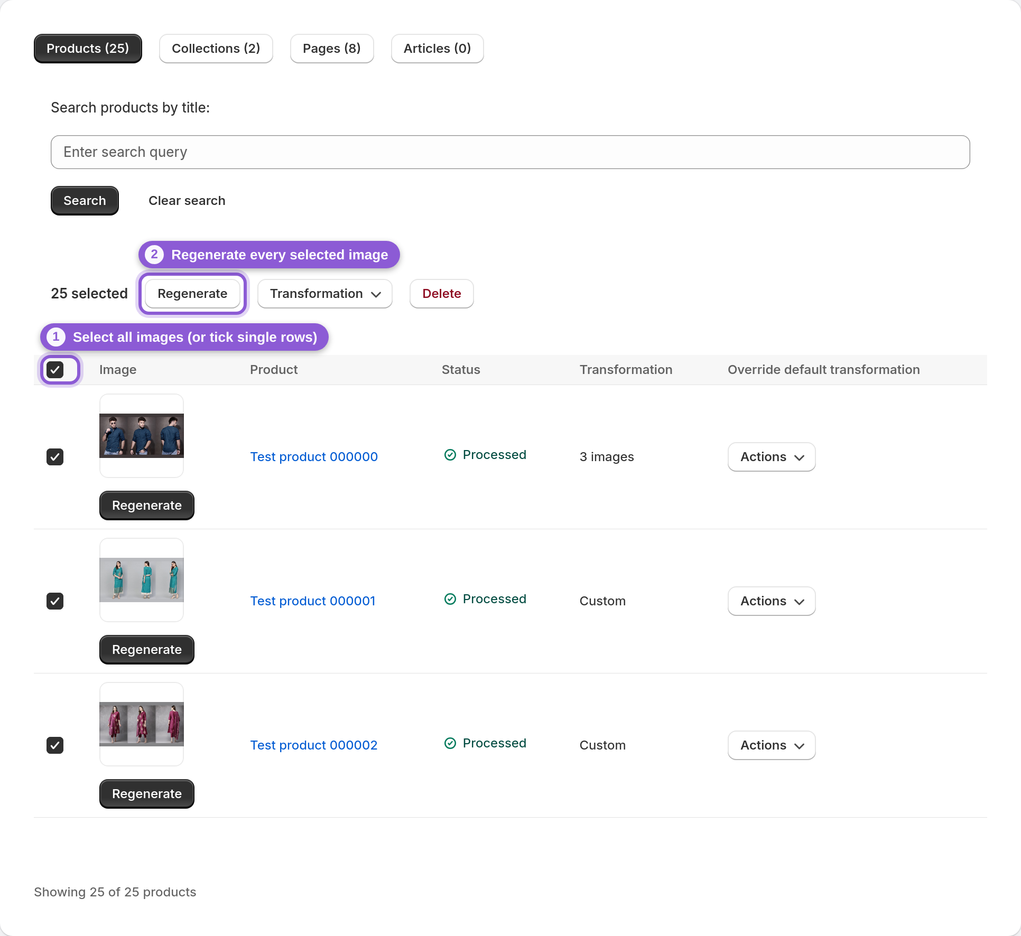1021x936 pixels.
Task: Click the Product column header
Action: [274, 370]
